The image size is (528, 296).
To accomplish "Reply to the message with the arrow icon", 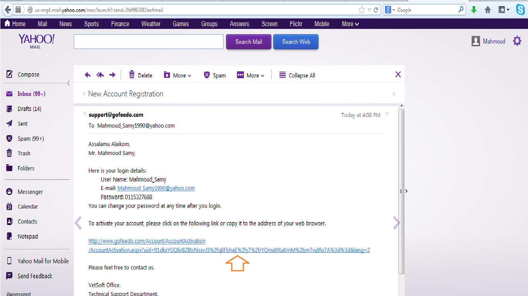I will click(x=88, y=75).
